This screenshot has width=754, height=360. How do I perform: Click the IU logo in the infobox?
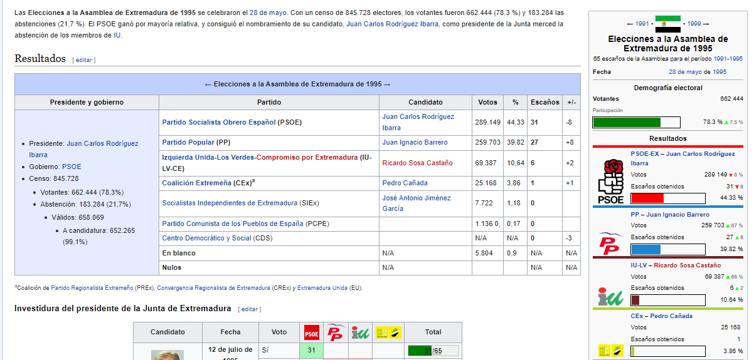pos(610,297)
